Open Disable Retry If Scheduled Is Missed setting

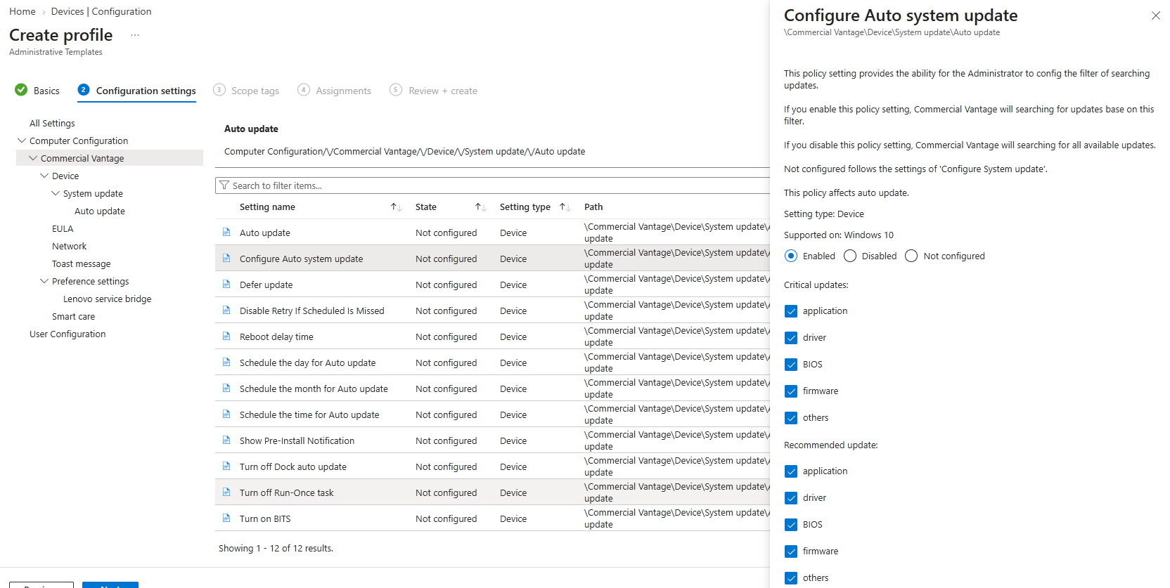click(312, 311)
